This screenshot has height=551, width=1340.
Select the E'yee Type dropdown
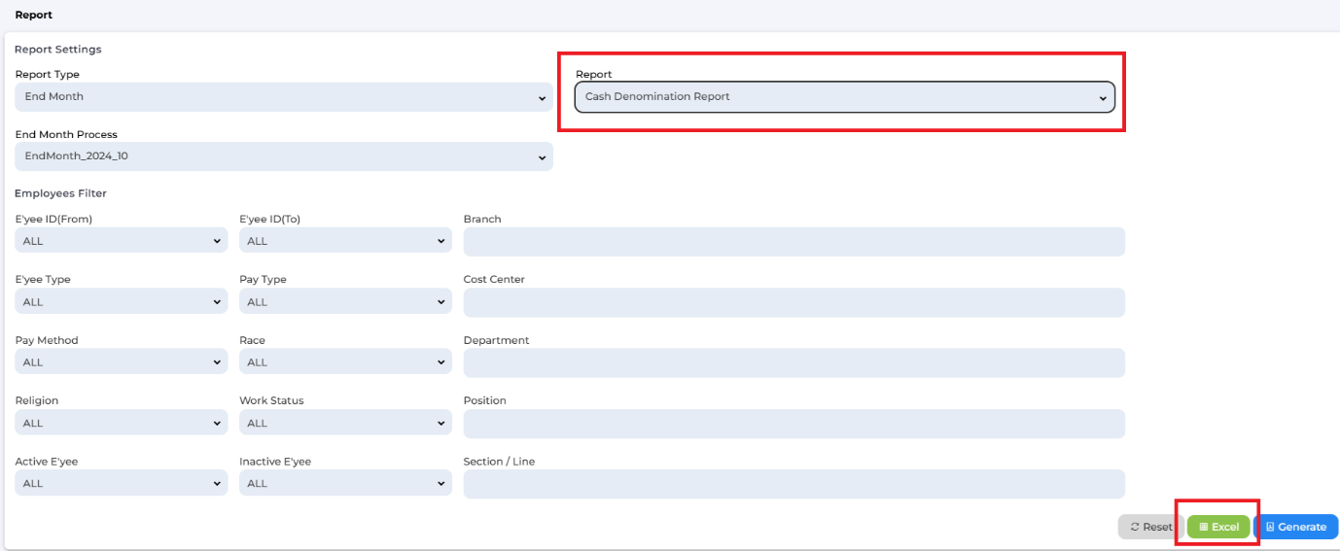pos(122,302)
